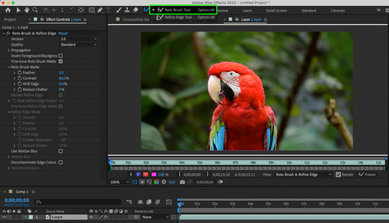Collapse the Roto Brush Matte section

click(x=9, y=67)
